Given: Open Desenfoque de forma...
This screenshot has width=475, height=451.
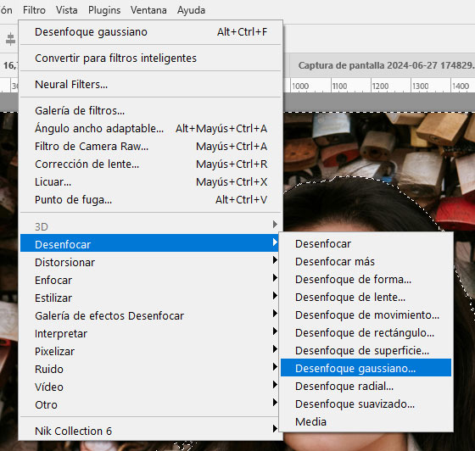Looking at the screenshot, I should tap(366, 280).
